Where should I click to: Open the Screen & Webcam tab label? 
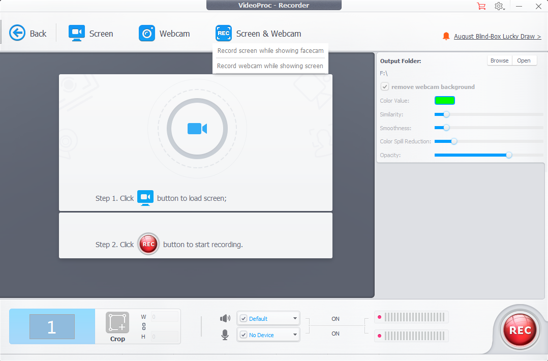[x=268, y=34]
